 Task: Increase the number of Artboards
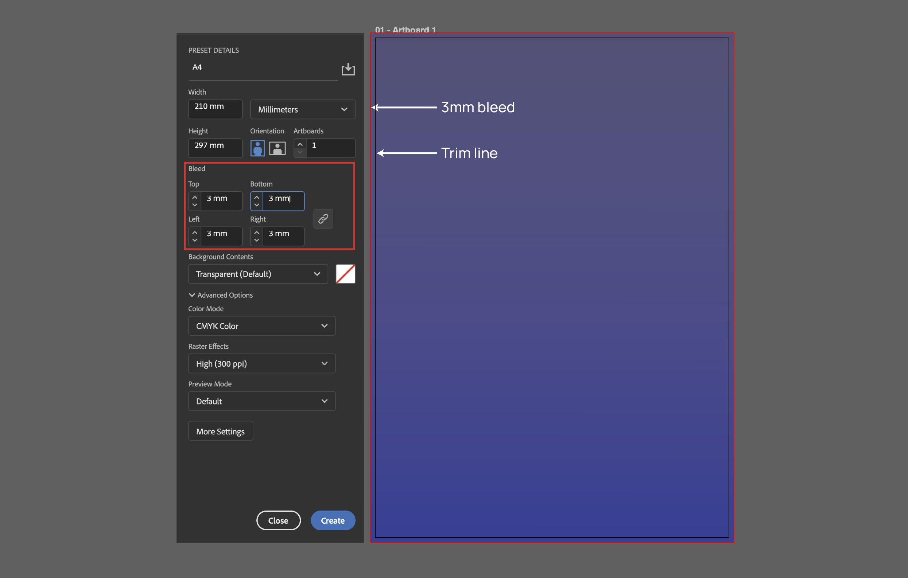pos(300,144)
